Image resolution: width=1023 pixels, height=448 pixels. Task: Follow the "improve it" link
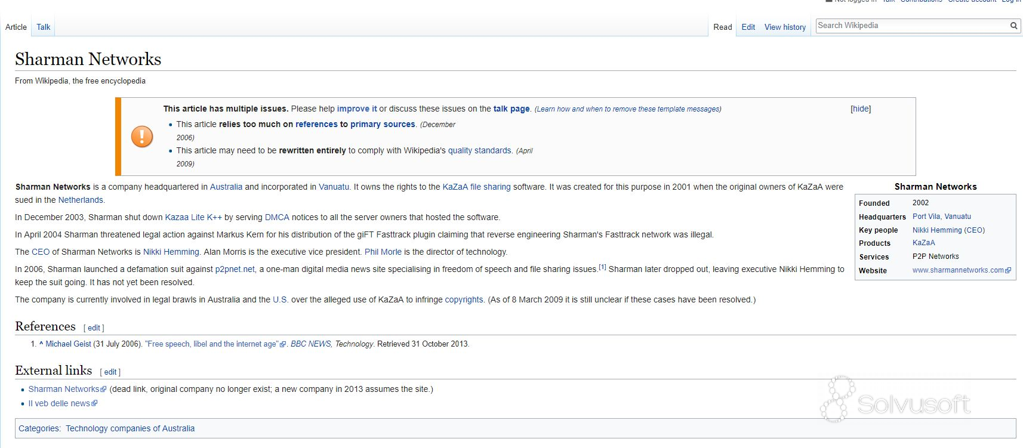click(357, 109)
